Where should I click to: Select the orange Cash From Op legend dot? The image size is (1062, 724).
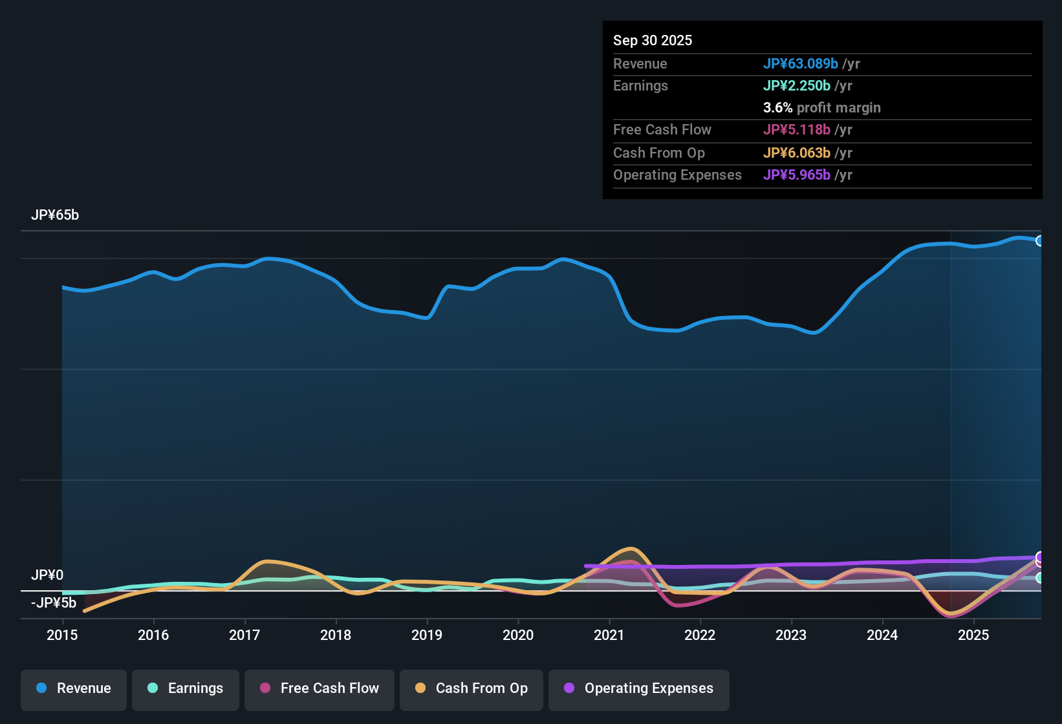coord(420,688)
